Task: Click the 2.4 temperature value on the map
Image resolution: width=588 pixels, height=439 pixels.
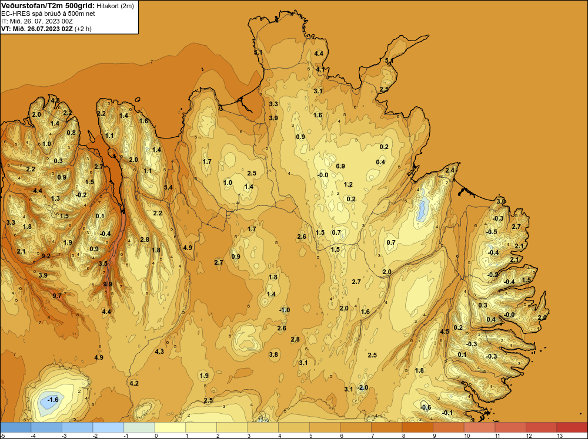Action: 450,170
